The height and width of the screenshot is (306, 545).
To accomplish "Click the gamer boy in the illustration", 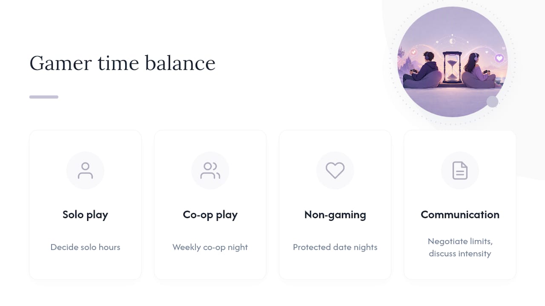I will point(424,70).
